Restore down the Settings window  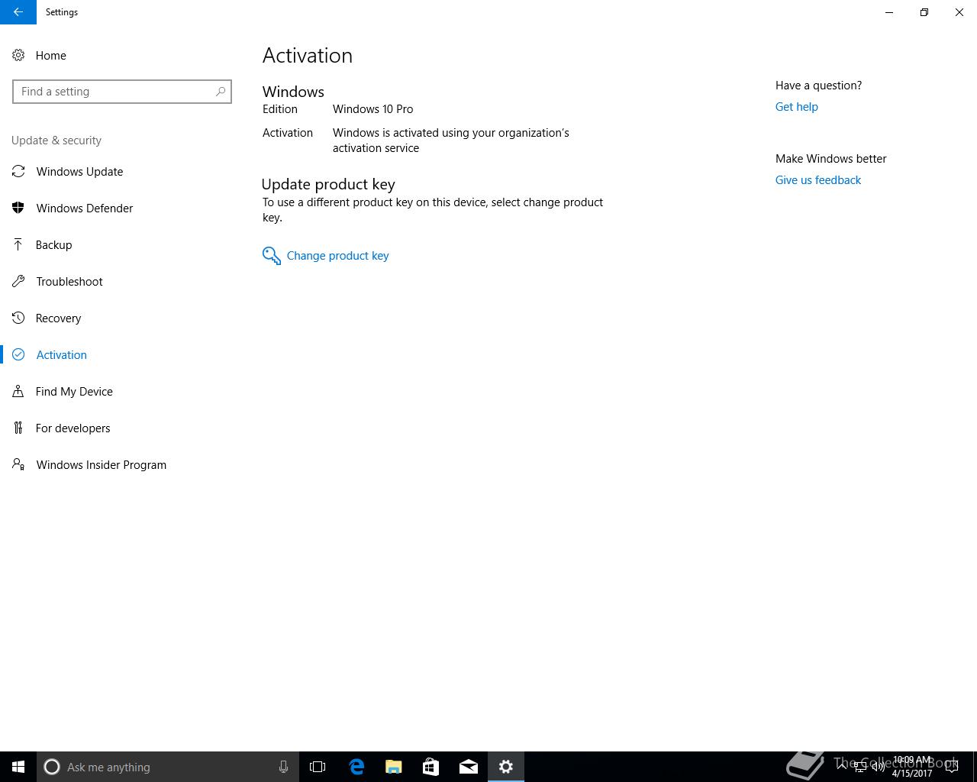[924, 12]
